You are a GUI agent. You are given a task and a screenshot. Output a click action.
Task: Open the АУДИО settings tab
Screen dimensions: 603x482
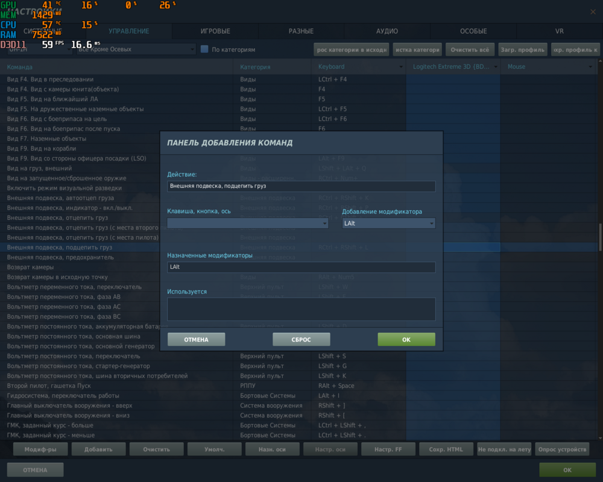(387, 31)
